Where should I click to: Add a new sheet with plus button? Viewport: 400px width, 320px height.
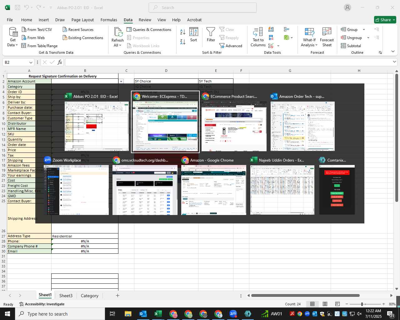(117, 295)
